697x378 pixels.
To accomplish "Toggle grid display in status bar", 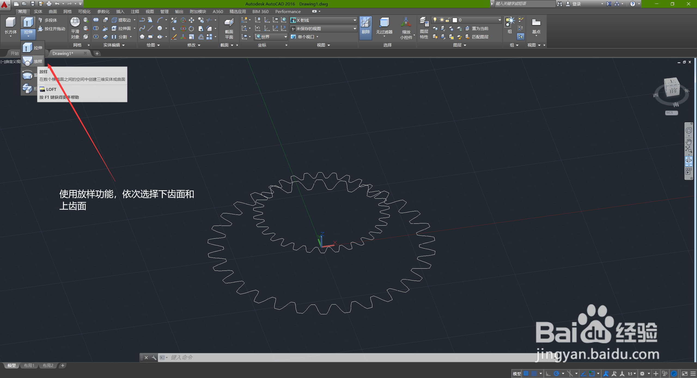I will click(x=526, y=374).
